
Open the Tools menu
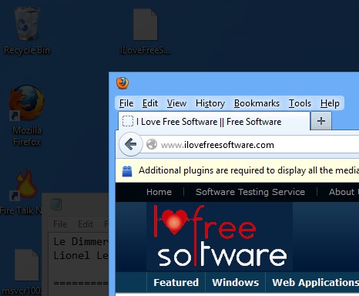[x=300, y=103]
